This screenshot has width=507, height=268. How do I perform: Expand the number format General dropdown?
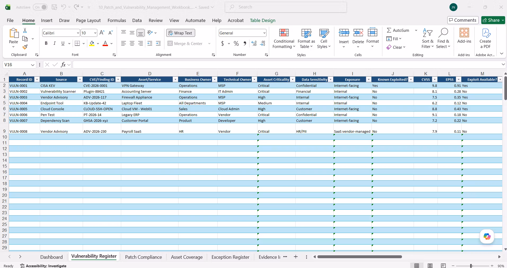click(x=264, y=33)
